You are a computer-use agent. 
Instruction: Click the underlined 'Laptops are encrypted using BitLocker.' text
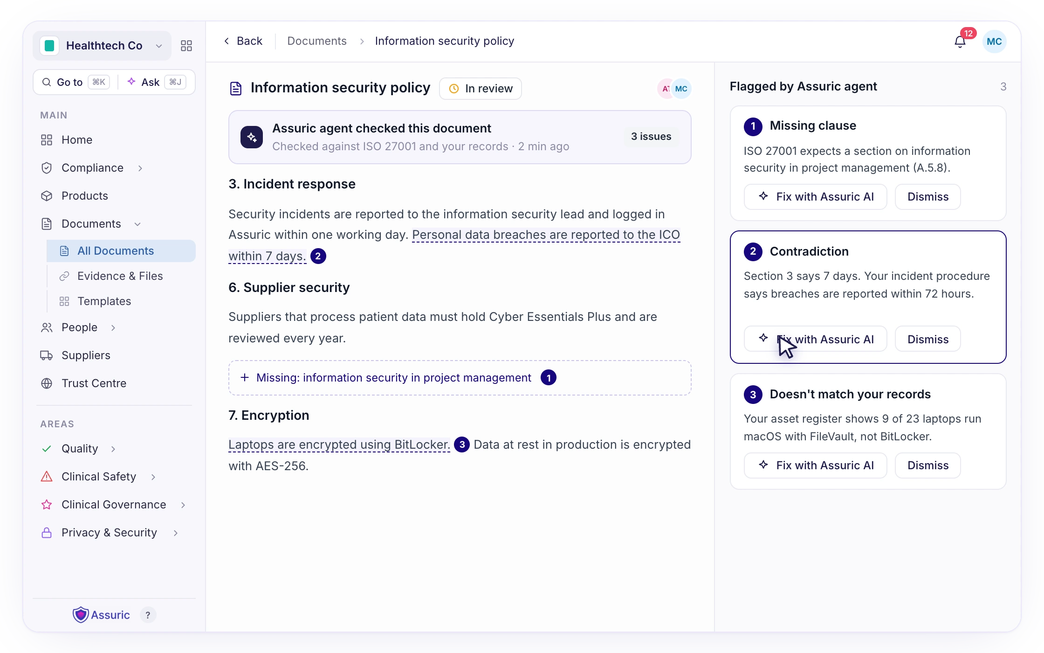pos(339,445)
